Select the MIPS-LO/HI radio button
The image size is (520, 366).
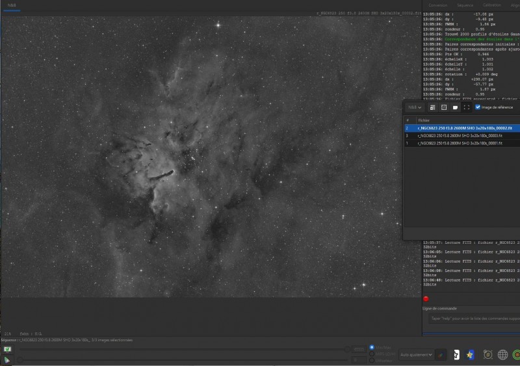click(x=372, y=354)
